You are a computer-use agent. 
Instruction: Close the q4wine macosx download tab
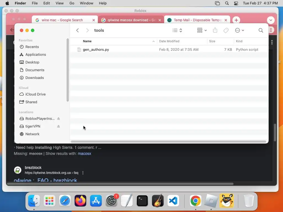[160, 20]
